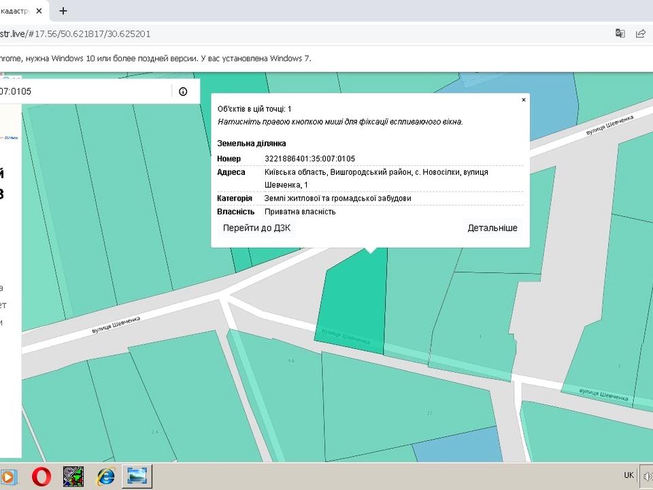Close the land parcel info popup
The width and height of the screenshot is (653, 490).
(523, 100)
